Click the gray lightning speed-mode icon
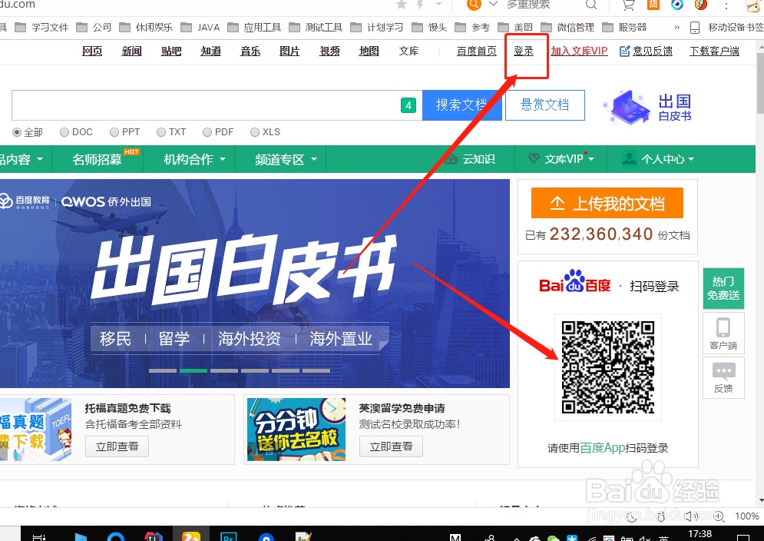The image size is (764, 541). (420, 5)
